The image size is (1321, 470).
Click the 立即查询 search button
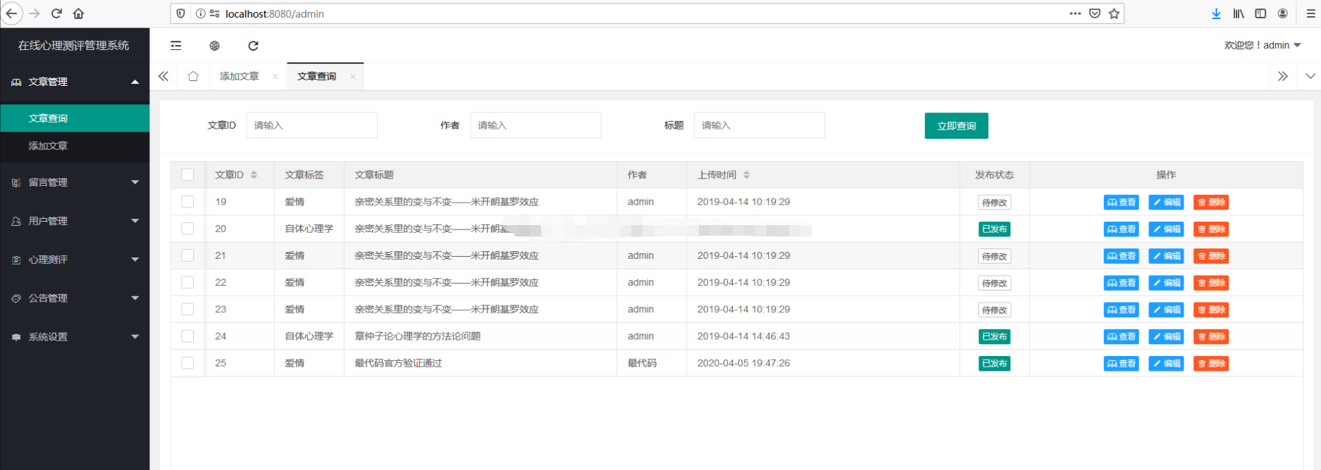tap(956, 126)
